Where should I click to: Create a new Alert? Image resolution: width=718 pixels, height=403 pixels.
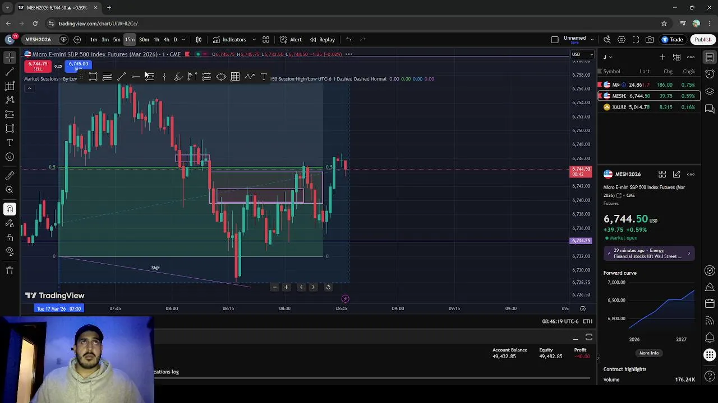(291, 40)
